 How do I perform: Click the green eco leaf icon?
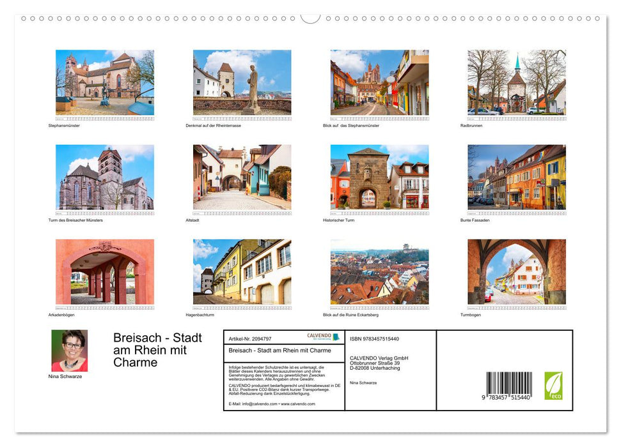pos(554,384)
